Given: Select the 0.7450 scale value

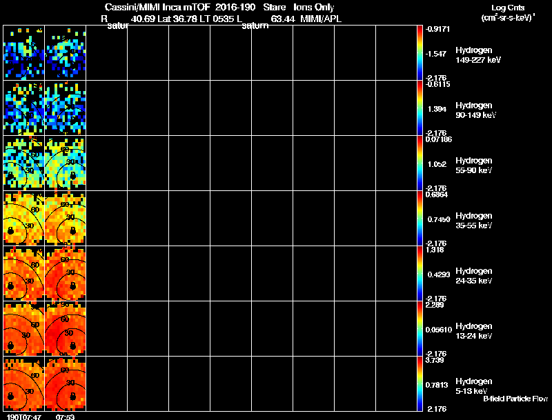Looking at the screenshot, I should point(439,219).
